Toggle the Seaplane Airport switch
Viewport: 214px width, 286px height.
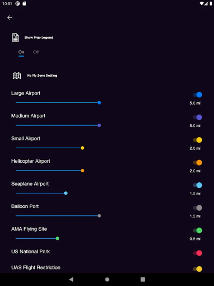tap(198, 185)
